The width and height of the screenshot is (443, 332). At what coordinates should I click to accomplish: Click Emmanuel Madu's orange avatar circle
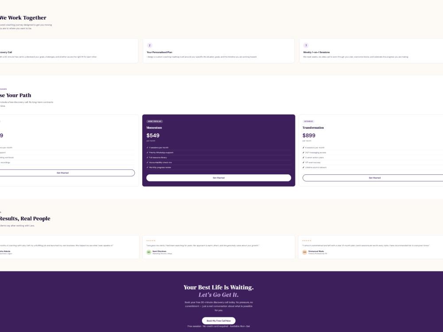point(305,252)
